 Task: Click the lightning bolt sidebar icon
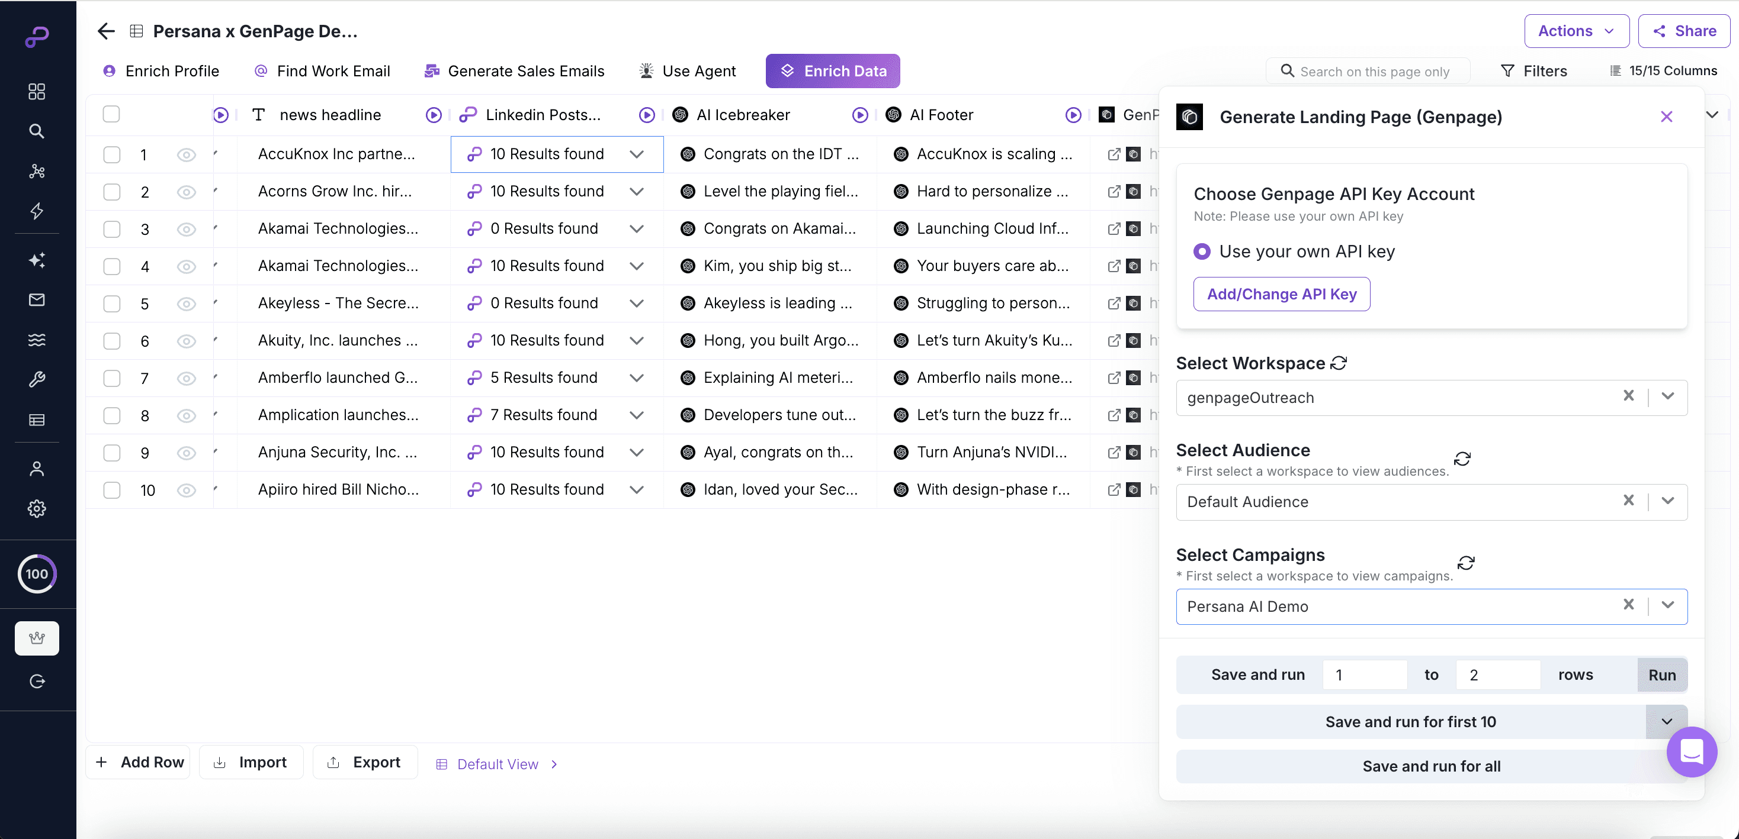(x=37, y=211)
